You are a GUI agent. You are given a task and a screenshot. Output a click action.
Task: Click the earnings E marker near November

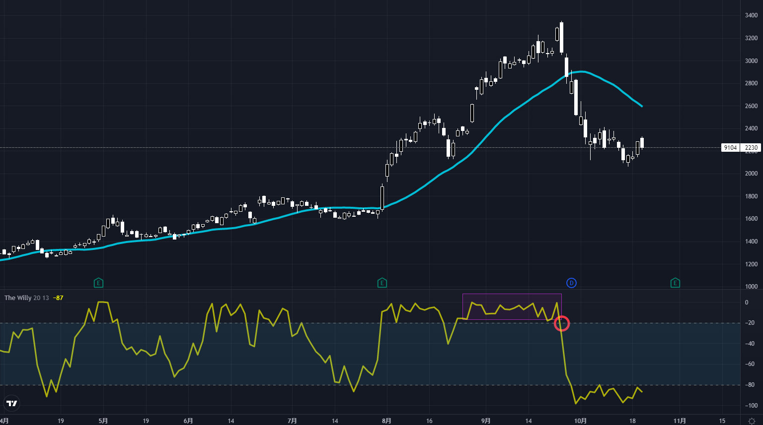click(x=675, y=283)
